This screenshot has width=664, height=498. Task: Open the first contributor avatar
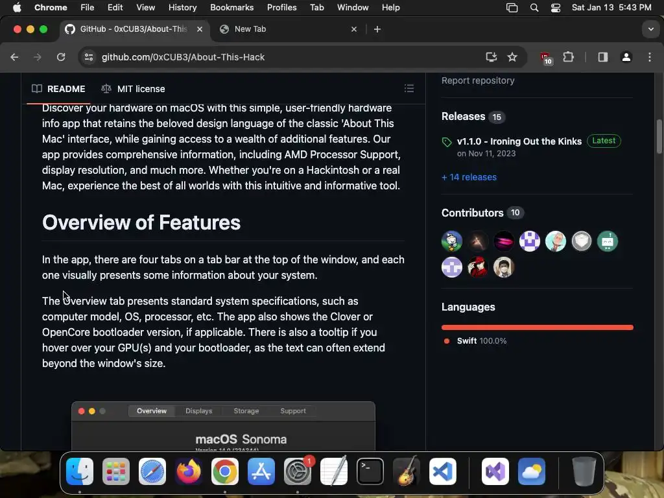point(452,241)
